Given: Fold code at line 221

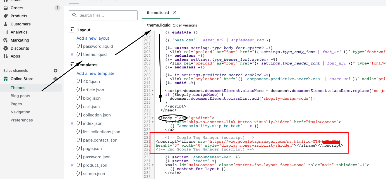Looking at the screenshot, I should (153, 122).
